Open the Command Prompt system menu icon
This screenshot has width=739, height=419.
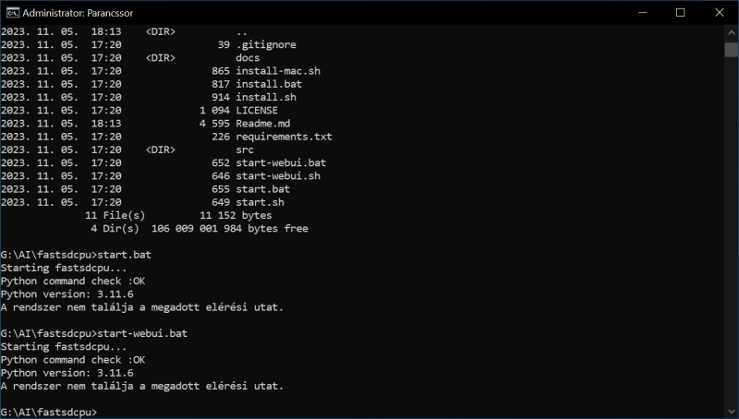coord(13,13)
